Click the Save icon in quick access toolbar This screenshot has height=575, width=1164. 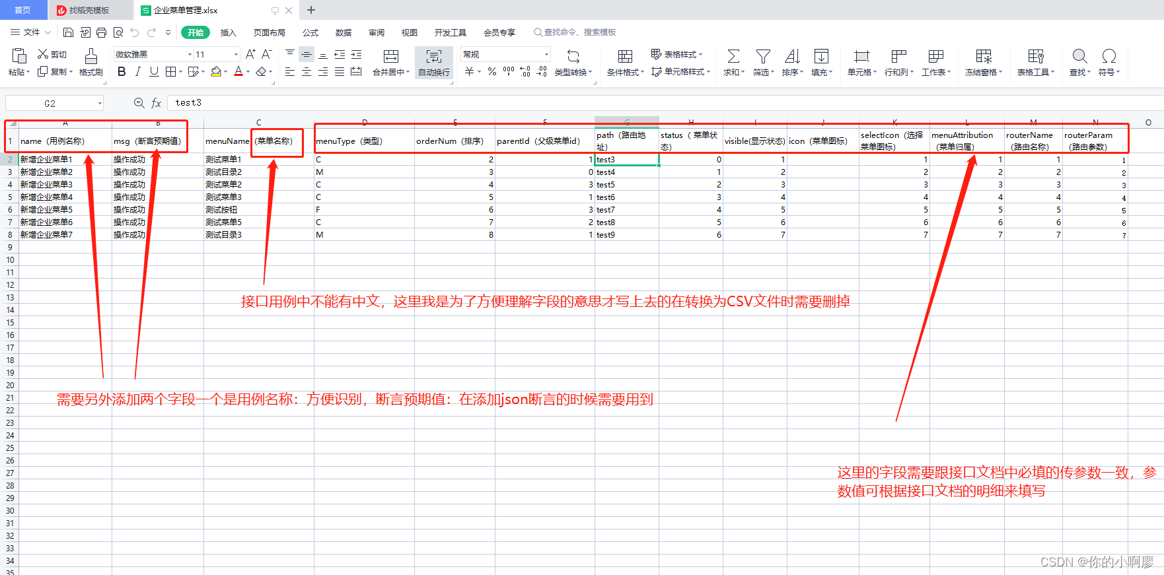pos(68,32)
